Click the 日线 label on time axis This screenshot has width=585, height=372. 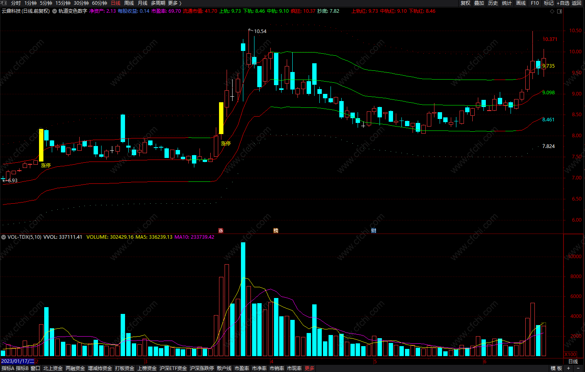pyautogui.click(x=573, y=361)
